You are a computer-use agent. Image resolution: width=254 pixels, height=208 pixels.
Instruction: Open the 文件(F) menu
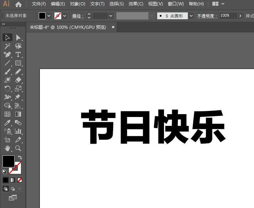pos(39,4)
